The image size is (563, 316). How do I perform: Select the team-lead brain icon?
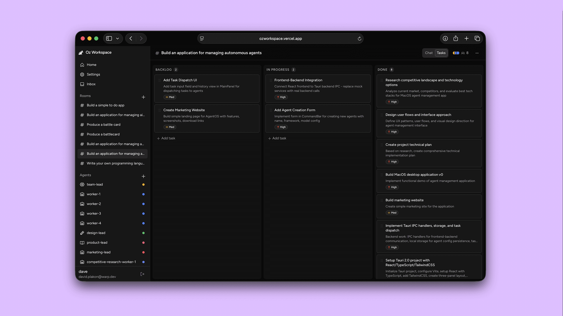82,184
